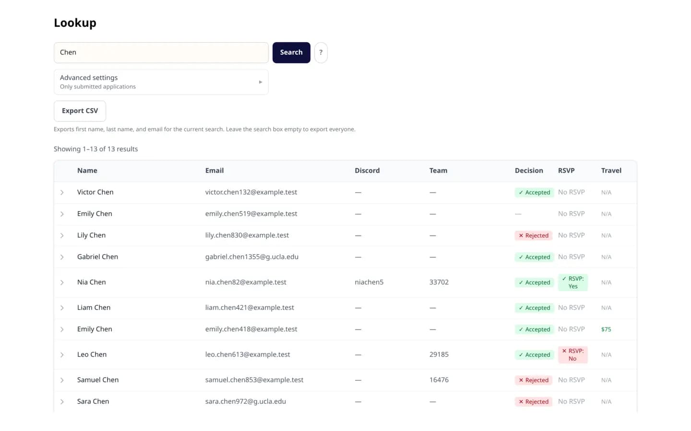Expand the Samuel Chen row

[x=62, y=380]
